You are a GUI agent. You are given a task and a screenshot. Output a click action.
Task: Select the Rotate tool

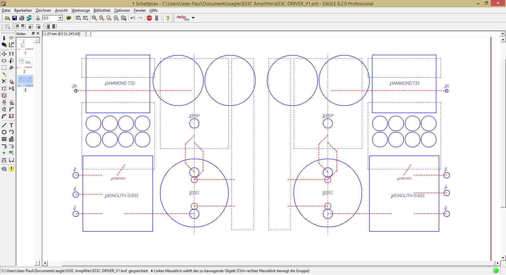[x=11, y=61]
